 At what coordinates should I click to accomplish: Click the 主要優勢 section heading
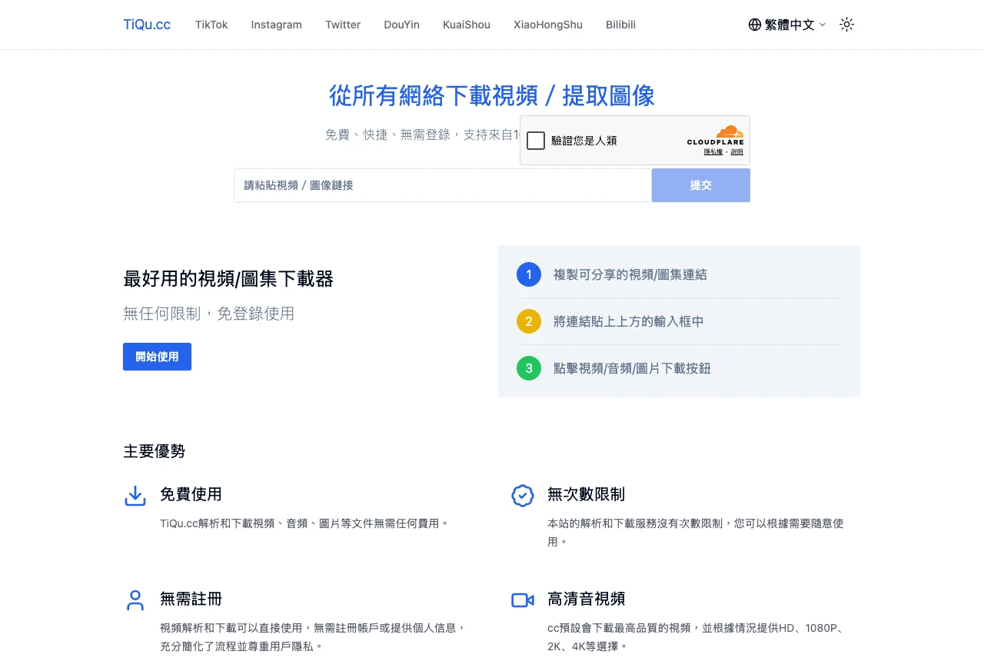point(154,451)
